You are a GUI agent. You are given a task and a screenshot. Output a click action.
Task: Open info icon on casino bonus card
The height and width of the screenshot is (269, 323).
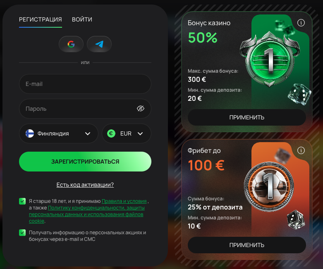click(301, 23)
